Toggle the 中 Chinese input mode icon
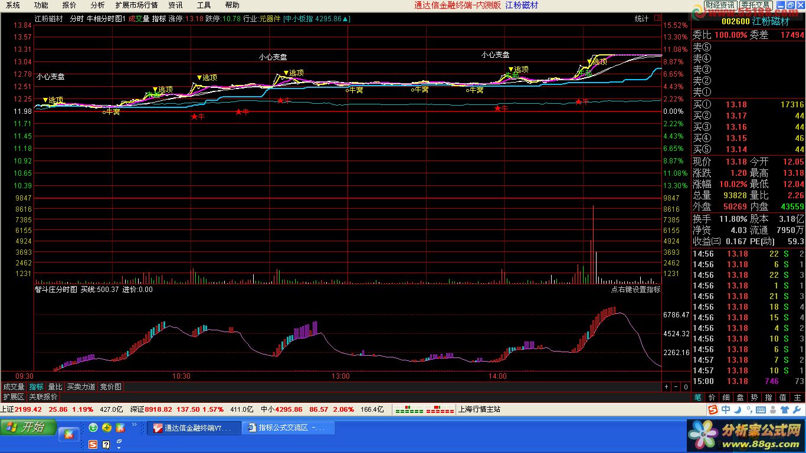This screenshot has height=453, width=806. pyautogui.click(x=726, y=409)
